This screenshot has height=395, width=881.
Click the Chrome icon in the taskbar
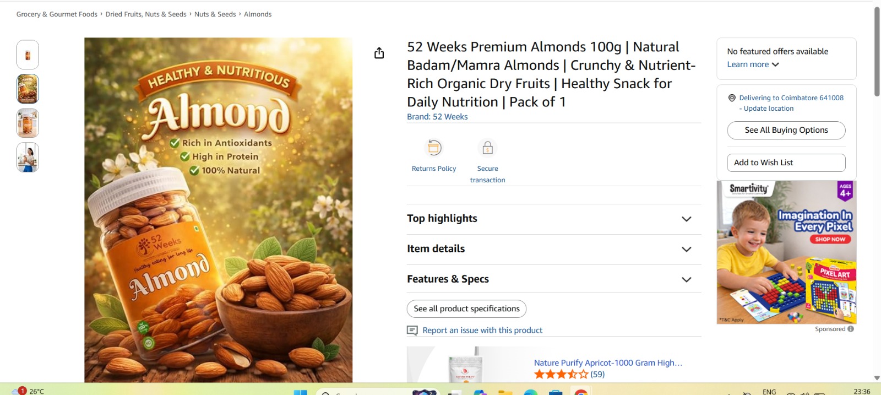coord(580,392)
